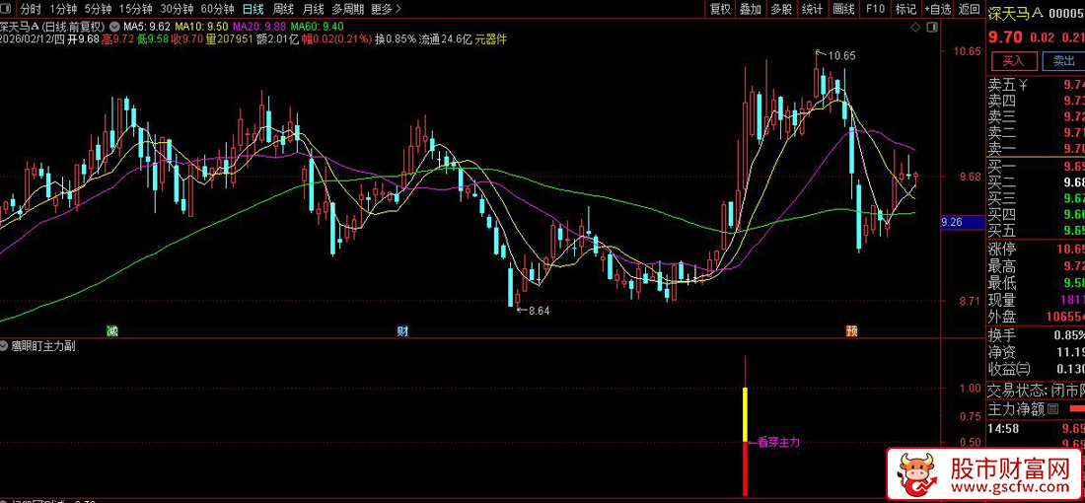This screenshot has height=503, width=1085.
Task: Click the 卖一 order row
Action: tap(1035, 148)
